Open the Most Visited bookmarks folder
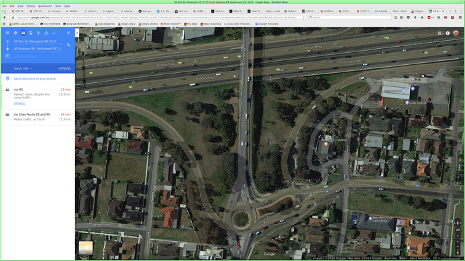The height and width of the screenshot is (261, 465). (171, 23)
